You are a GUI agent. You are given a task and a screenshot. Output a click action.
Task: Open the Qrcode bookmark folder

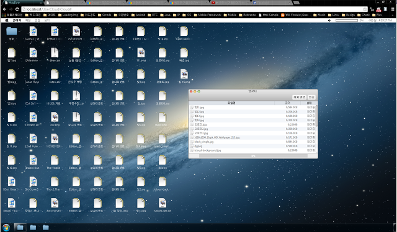click(105, 15)
